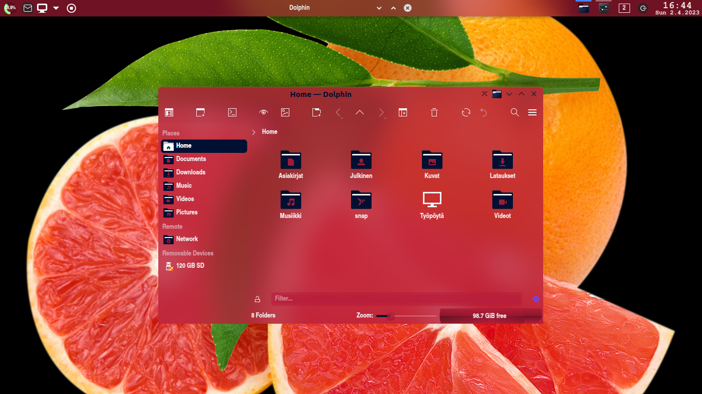Image resolution: width=702 pixels, height=394 pixels.
Task: Toggle file previews image icon
Action: click(285, 112)
